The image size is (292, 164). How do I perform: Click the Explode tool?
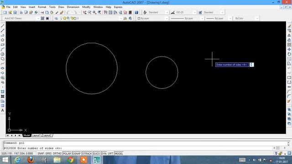coord(289,101)
